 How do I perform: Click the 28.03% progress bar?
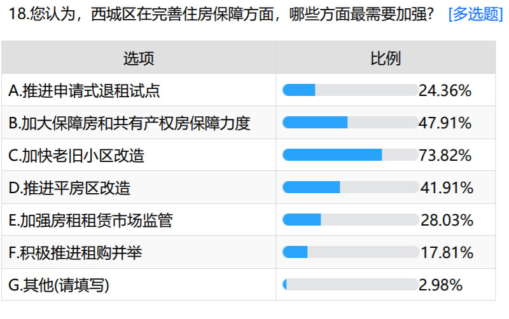(x=351, y=219)
